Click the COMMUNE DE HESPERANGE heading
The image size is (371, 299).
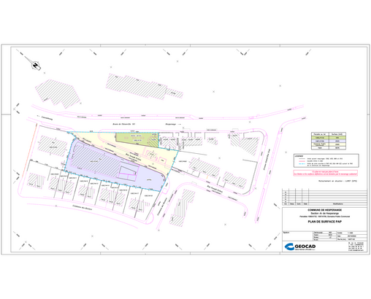[x=325, y=210]
